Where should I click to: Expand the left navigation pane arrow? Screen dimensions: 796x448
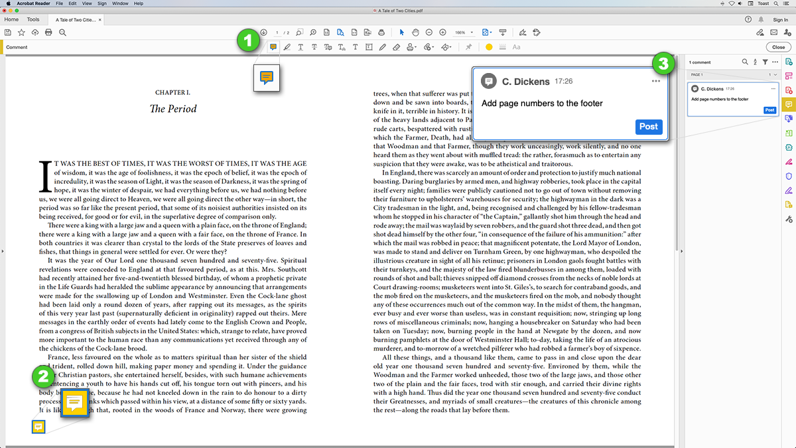pyautogui.click(x=2, y=251)
